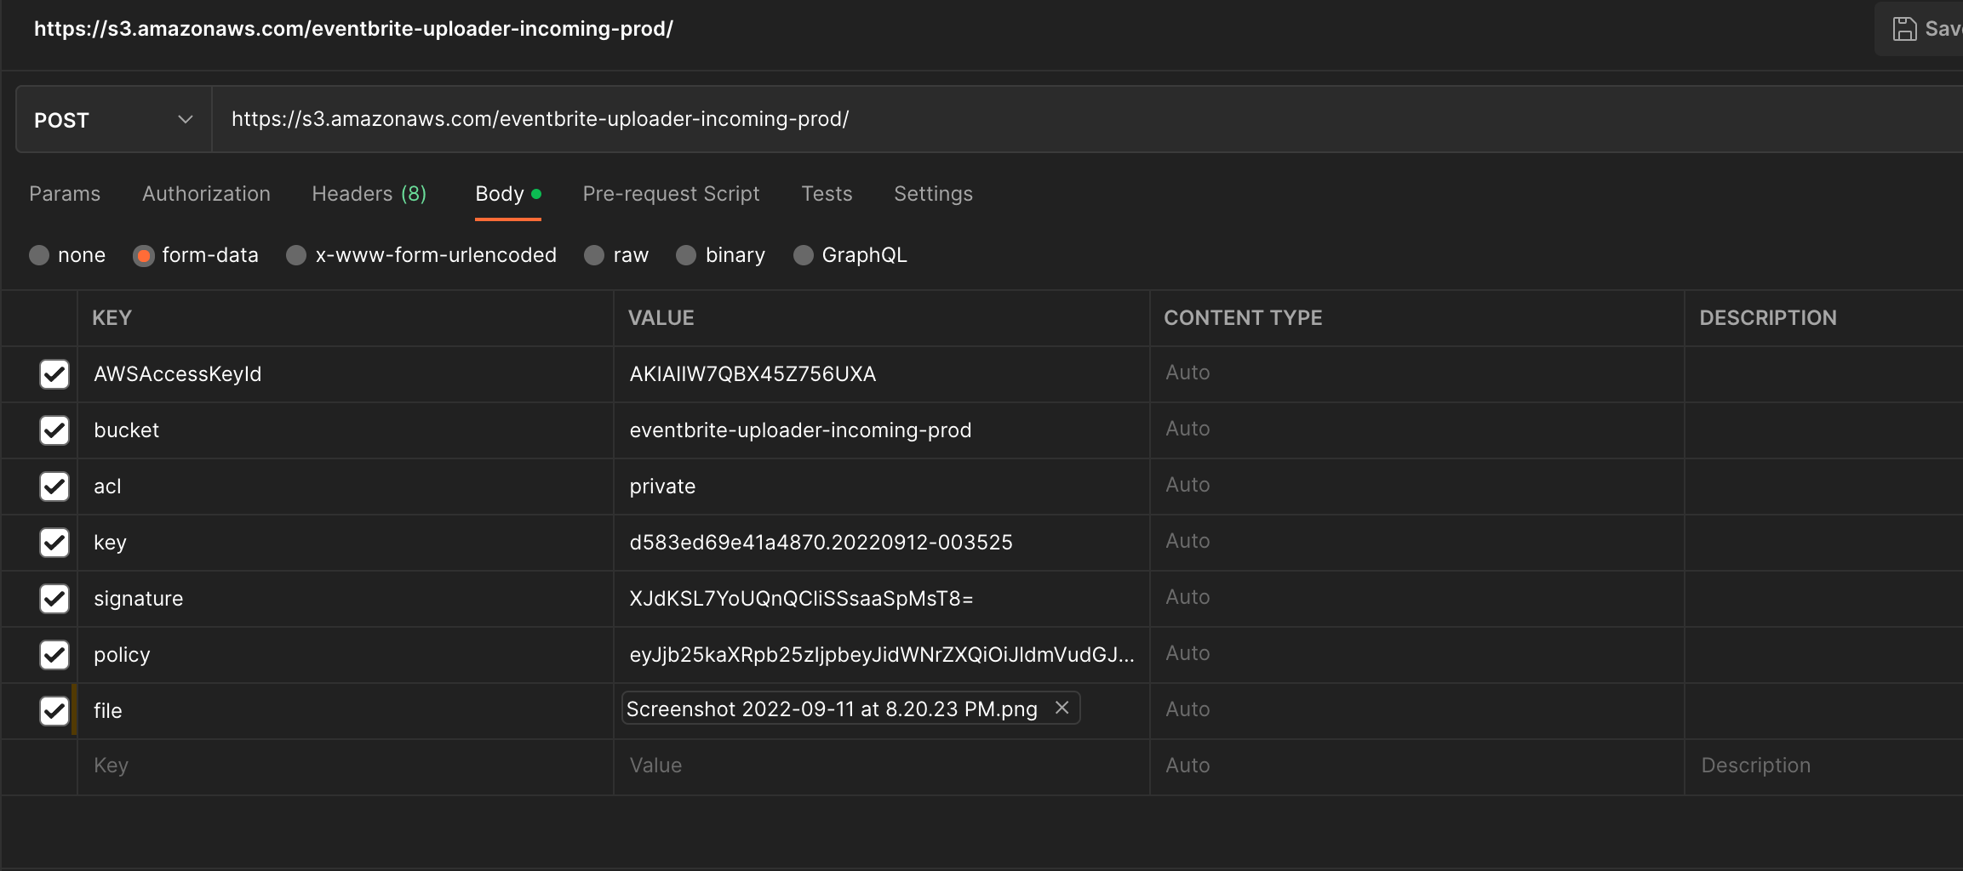This screenshot has width=1963, height=871.
Task: Uncheck the signature row checkbox
Action: 54,599
